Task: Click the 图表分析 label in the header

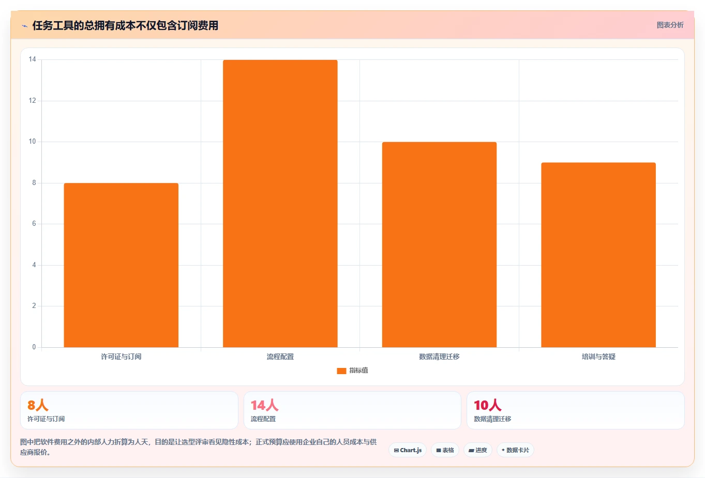Action: (x=670, y=25)
